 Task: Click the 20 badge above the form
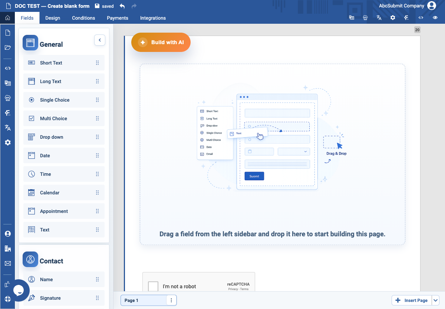[417, 30]
